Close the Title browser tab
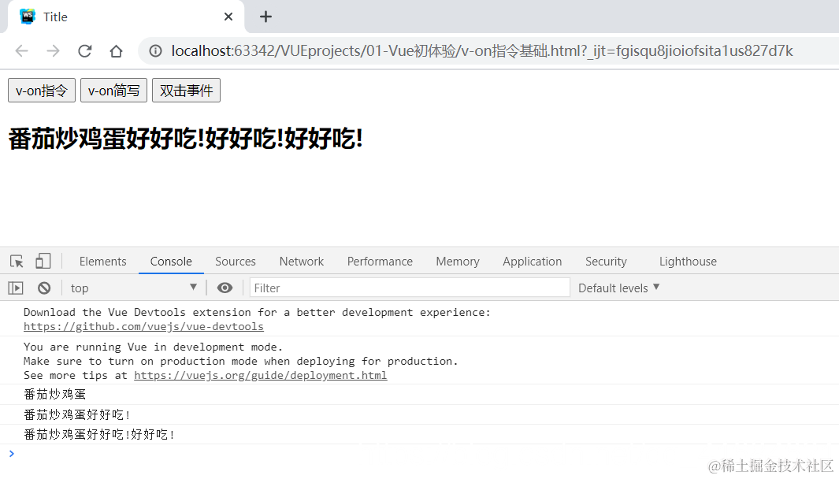The width and height of the screenshot is (839, 479). tap(228, 17)
